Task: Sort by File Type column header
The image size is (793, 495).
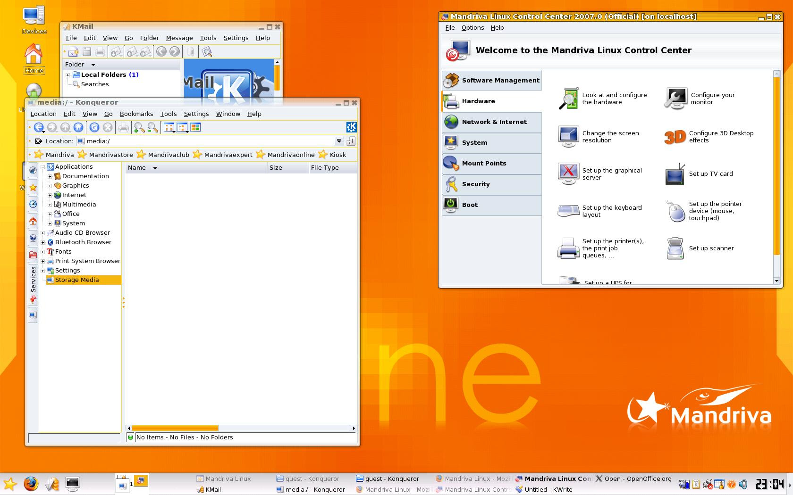Action: pyautogui.click(x=332, y=168)
